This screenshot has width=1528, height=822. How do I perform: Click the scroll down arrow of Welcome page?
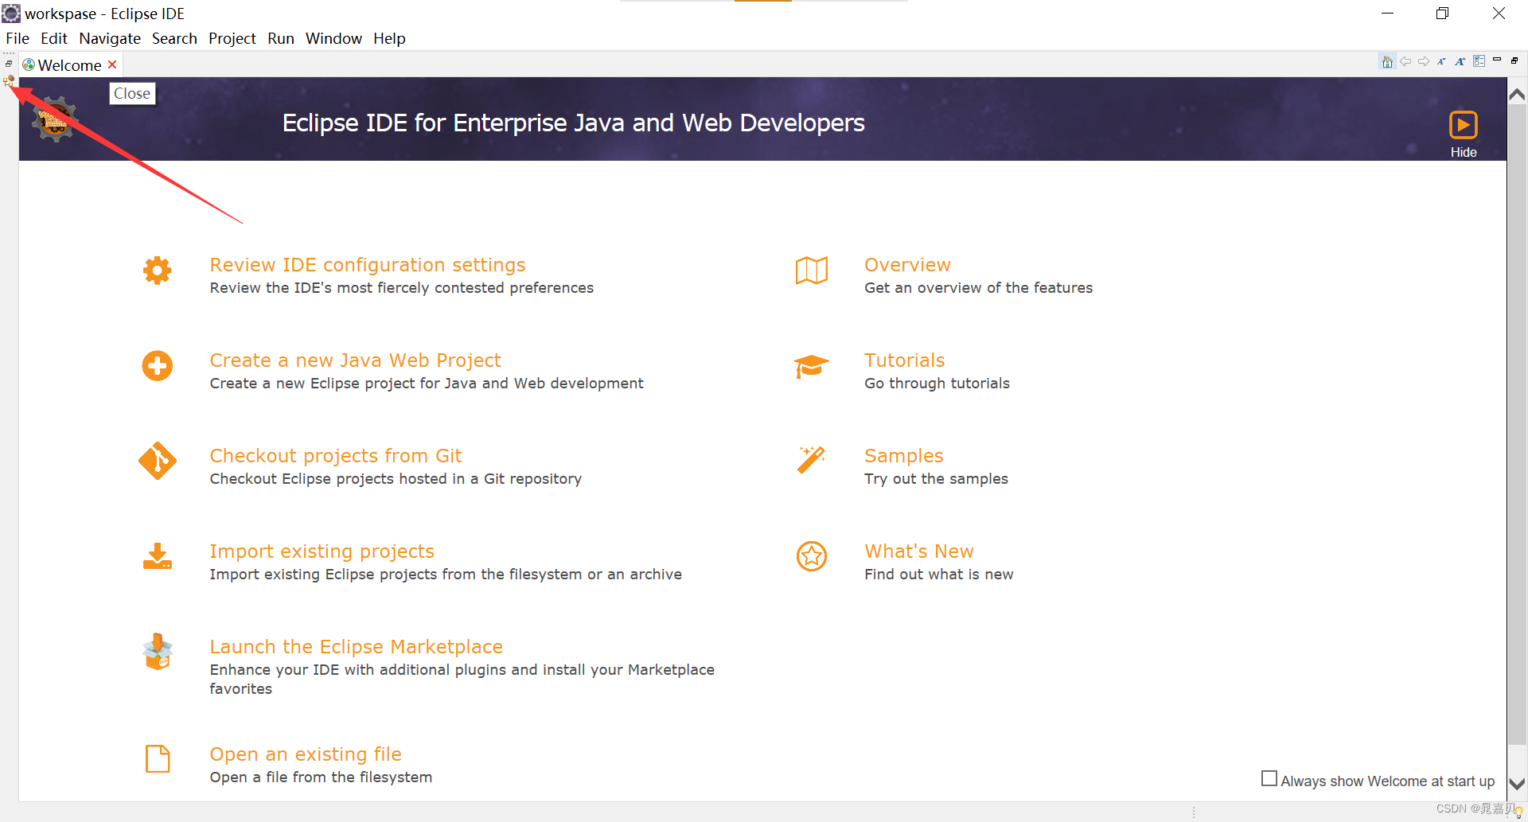click(x=1517, y=784)
